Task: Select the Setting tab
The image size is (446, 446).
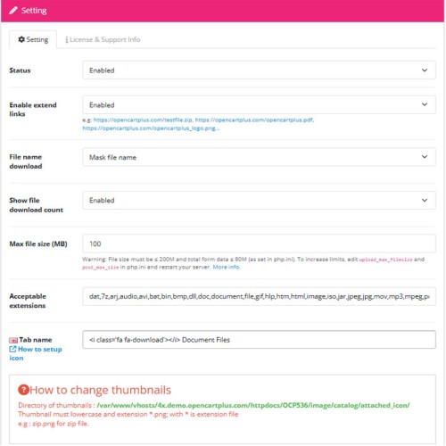Action: click(33, 39)
